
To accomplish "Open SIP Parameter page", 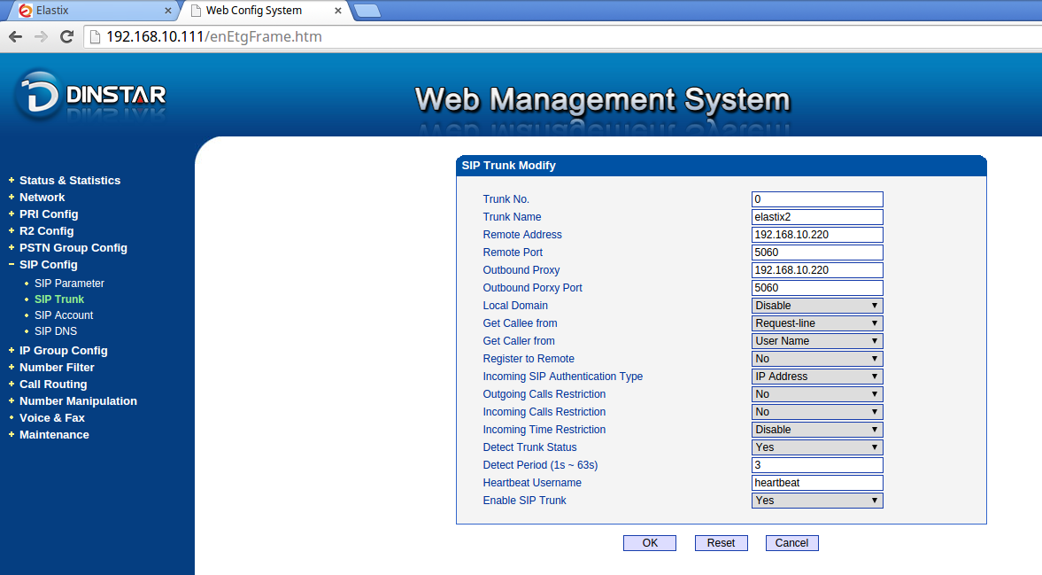I will tap(69, 284).
